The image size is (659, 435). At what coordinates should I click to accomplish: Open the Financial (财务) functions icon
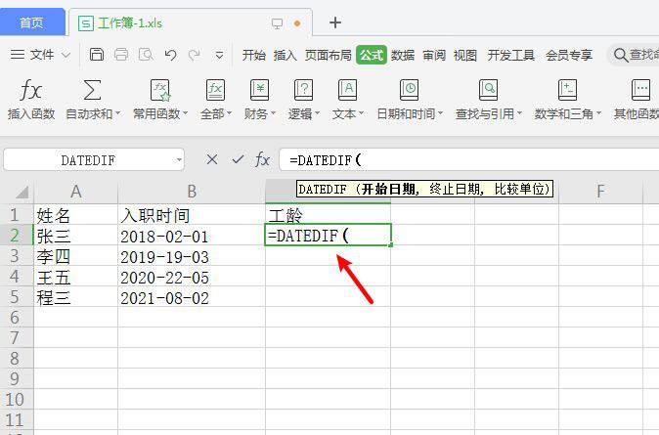(x=259, y=90)
